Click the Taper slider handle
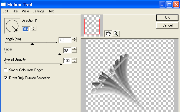Viewport: 180px width, 112px height. (60, 54)
